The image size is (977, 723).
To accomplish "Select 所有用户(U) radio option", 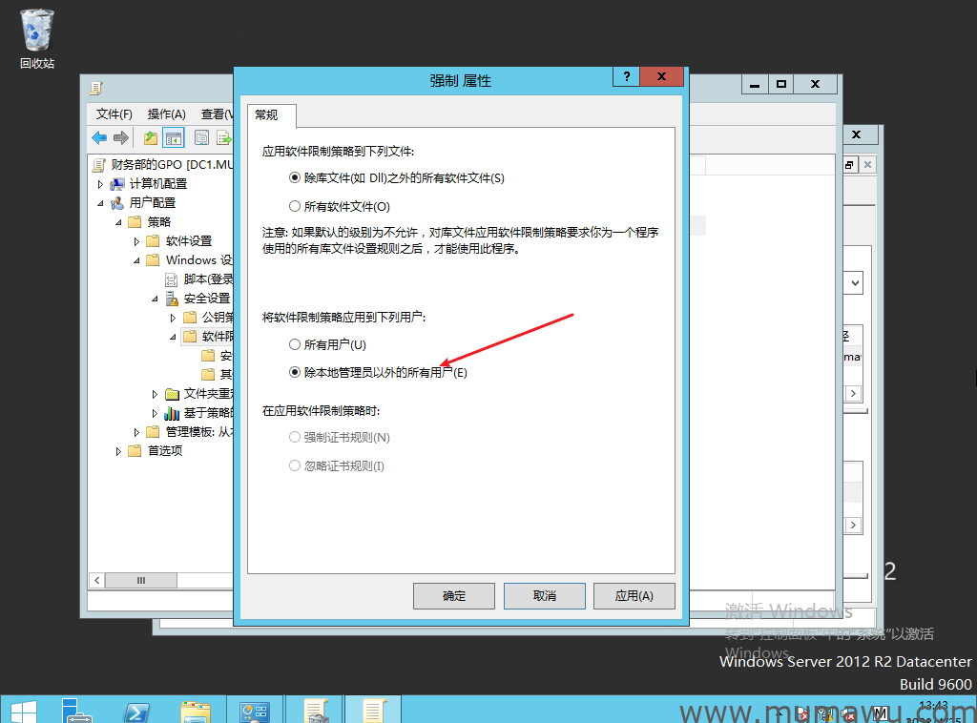I will point(295,344).
